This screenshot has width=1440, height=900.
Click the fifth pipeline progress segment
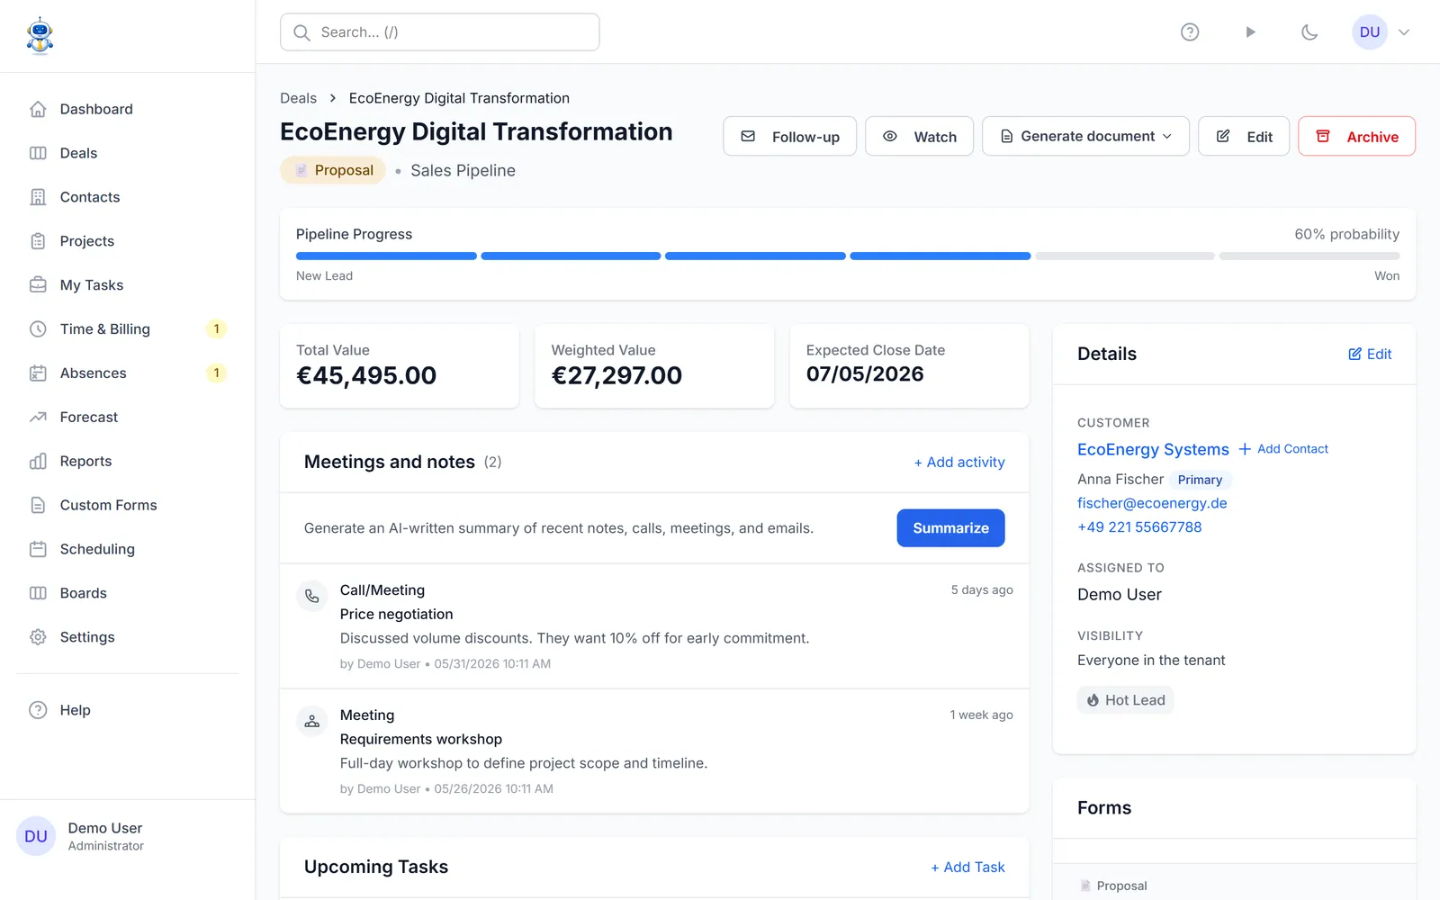1124,256
